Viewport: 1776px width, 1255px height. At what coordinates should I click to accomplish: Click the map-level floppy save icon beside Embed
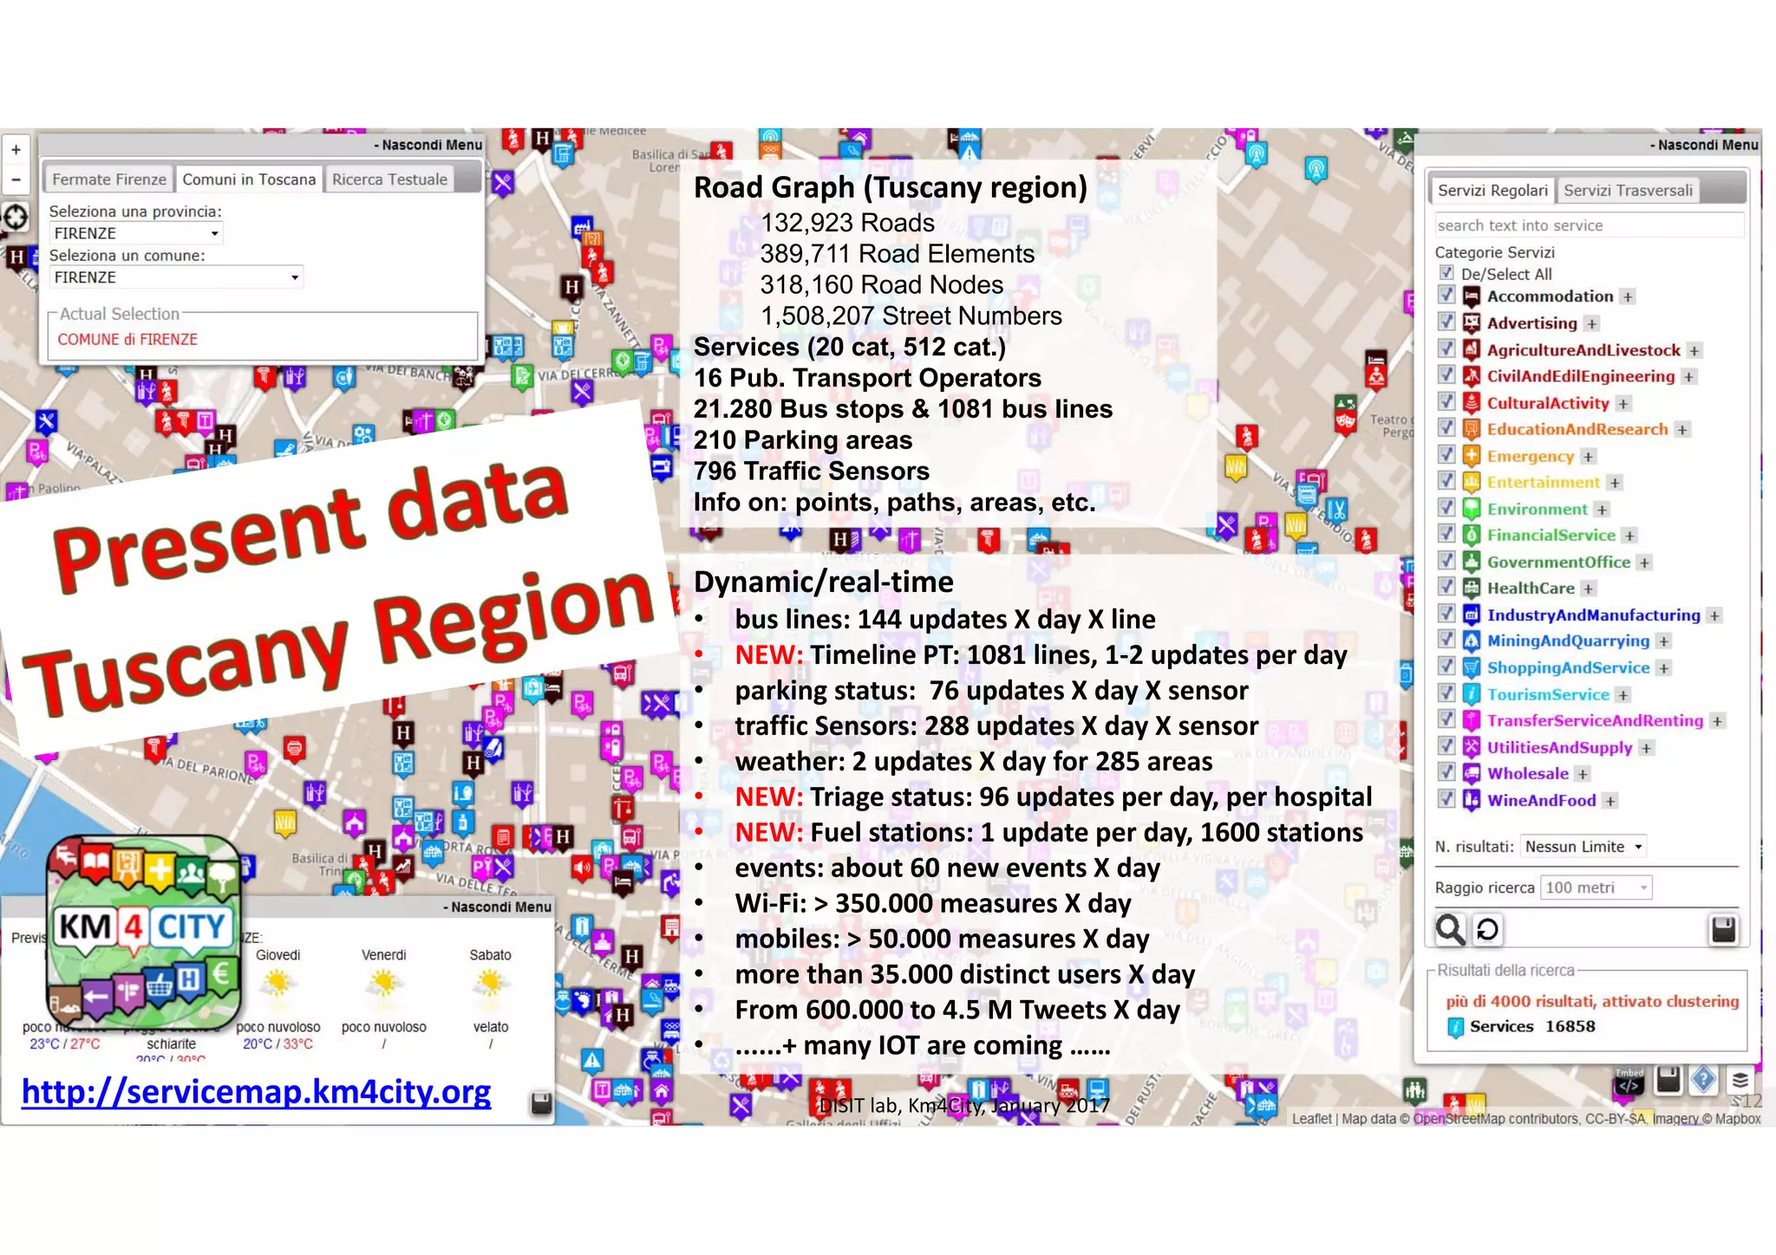pyautogui.click(x=1668, y=1080)
